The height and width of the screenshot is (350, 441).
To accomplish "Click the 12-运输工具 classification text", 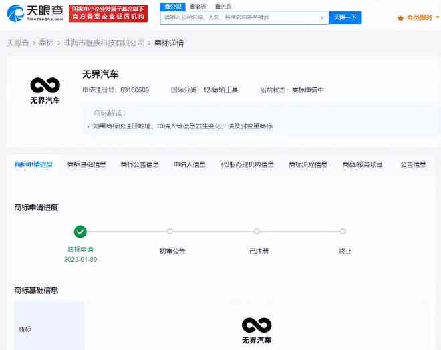I will (220, 90).
